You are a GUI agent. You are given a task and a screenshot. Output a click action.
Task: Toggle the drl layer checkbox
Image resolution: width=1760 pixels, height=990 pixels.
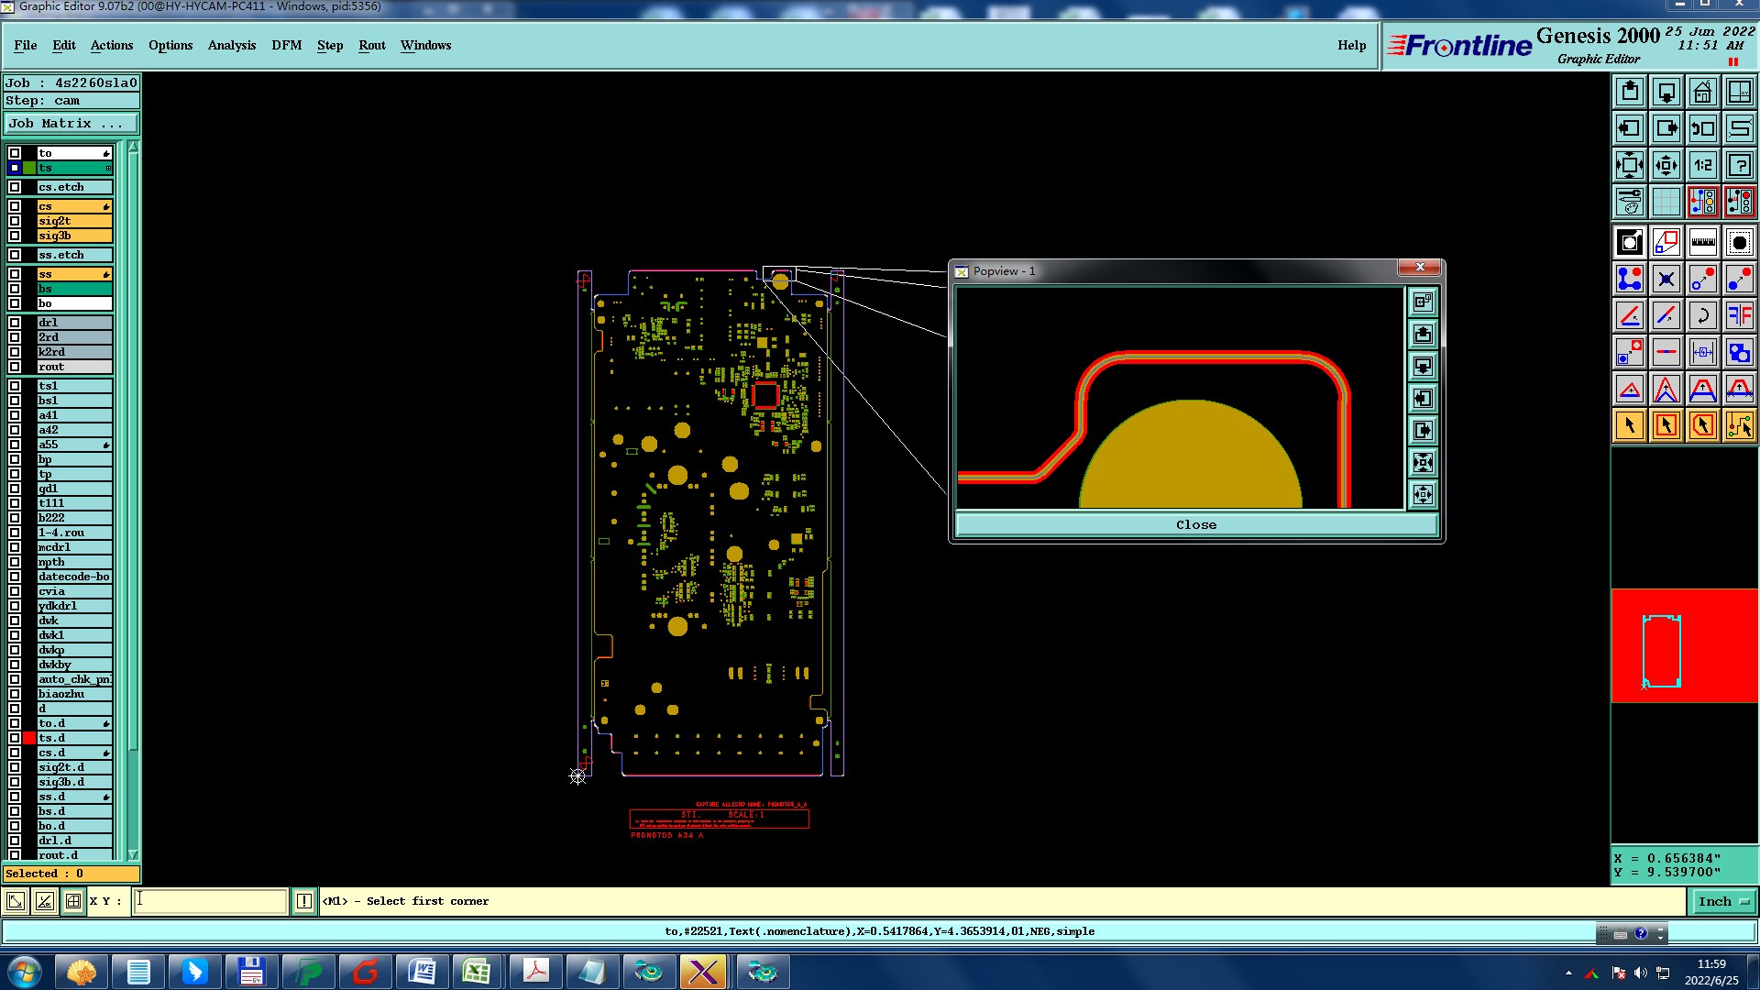[15, 323]
